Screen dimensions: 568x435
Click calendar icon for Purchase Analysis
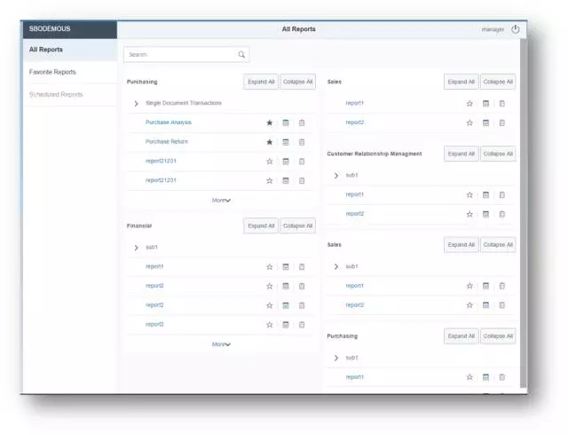point(286,123)
